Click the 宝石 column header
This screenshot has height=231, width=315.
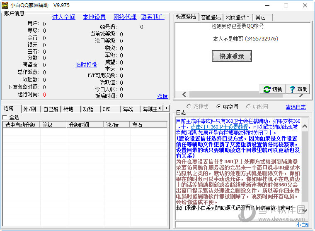click(148, 125)
